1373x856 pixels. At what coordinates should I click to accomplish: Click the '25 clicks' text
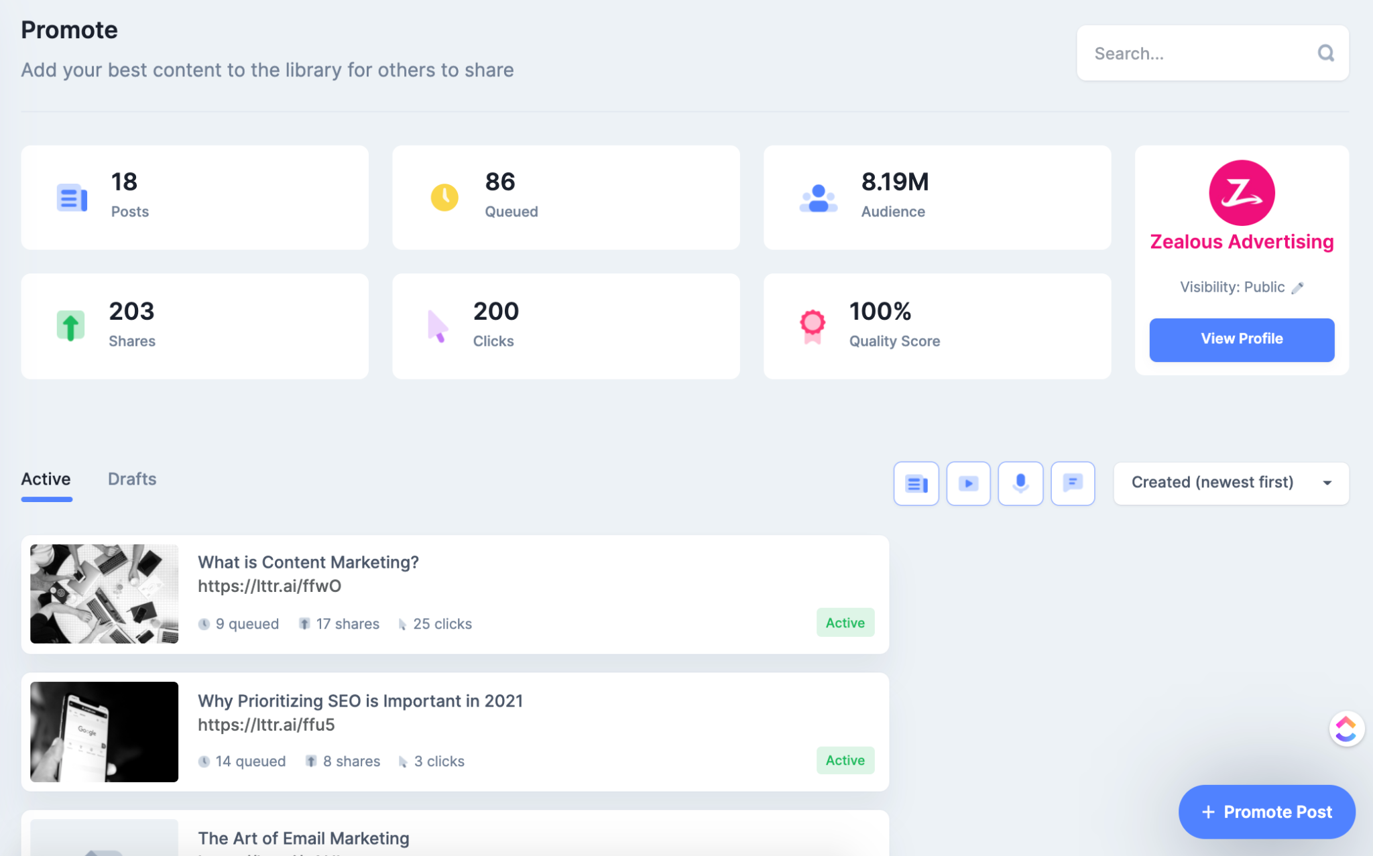(442, 624)
